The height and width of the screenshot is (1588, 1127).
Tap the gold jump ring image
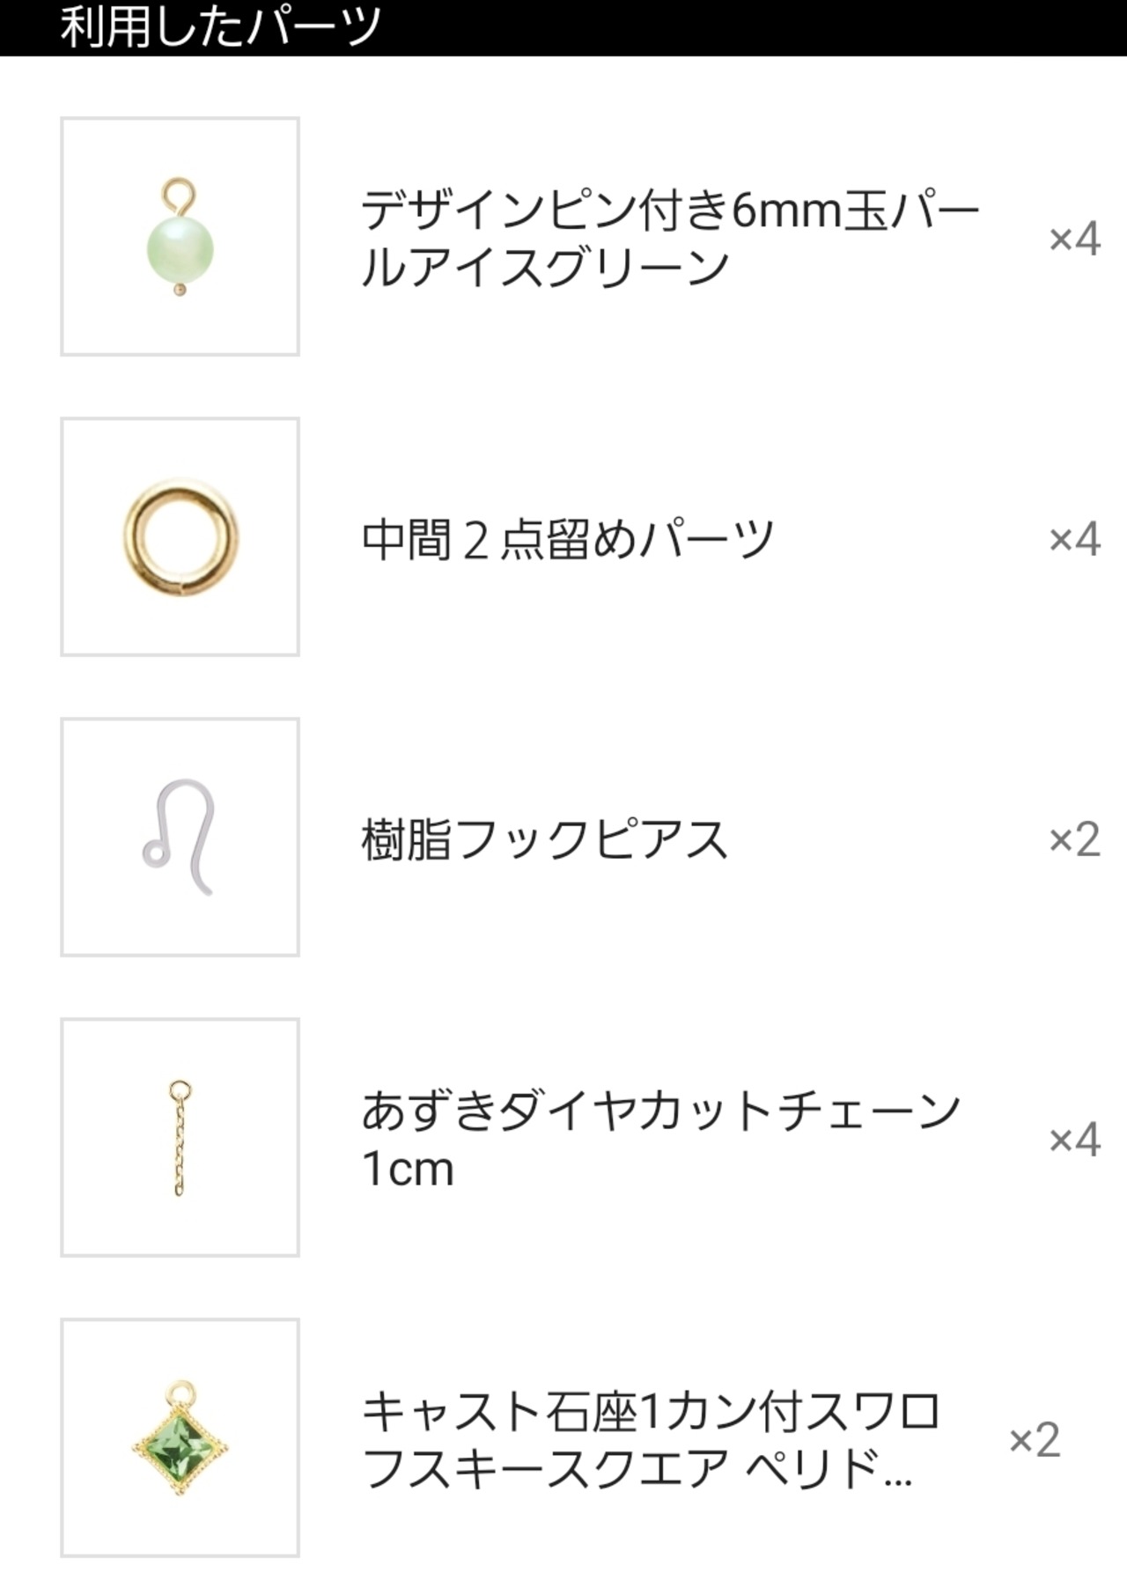[x=180, y=536]
